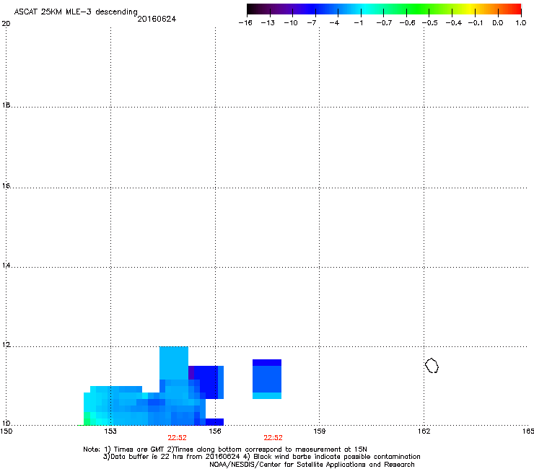
Task: Click the colorbar label -16
Action: tap(245, 23)
